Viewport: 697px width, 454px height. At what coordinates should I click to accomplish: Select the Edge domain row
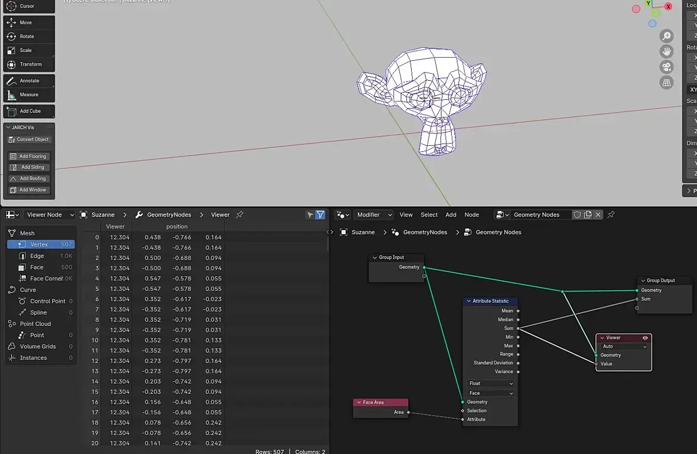pos(41,256)
